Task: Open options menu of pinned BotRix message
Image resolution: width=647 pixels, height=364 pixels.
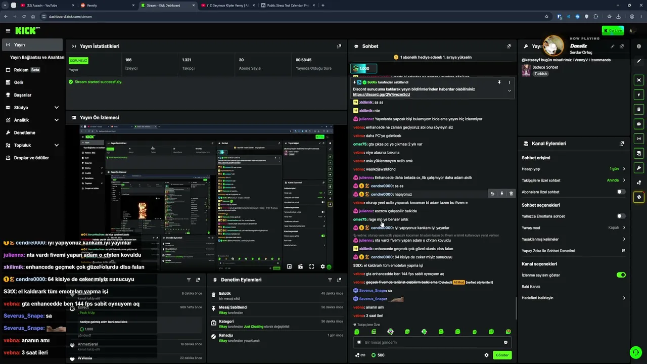Action: click(x=509, y=82)
